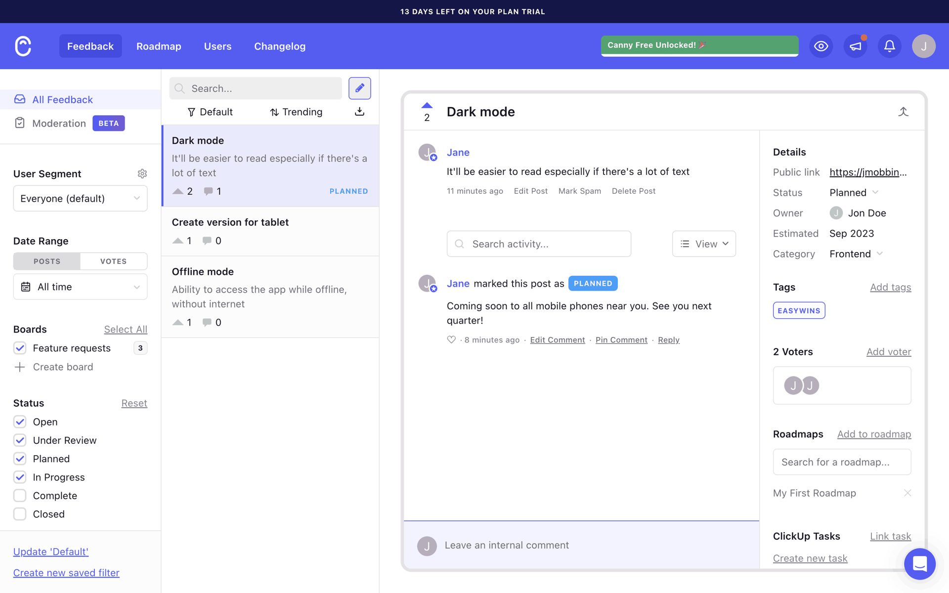Click the Canny Free Unlocked progress bar

[699, 46]
